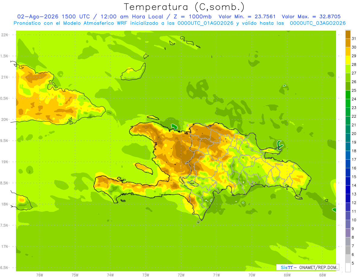This screenshot has width=362, height=279.
Task: Click the colorbar label "9"
Action: tap(353, 229)
